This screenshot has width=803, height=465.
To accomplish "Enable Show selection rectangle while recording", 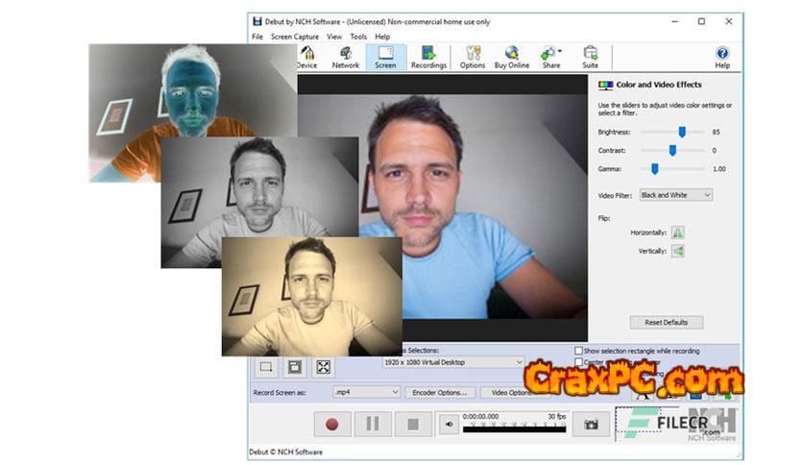I will (578, 351).
